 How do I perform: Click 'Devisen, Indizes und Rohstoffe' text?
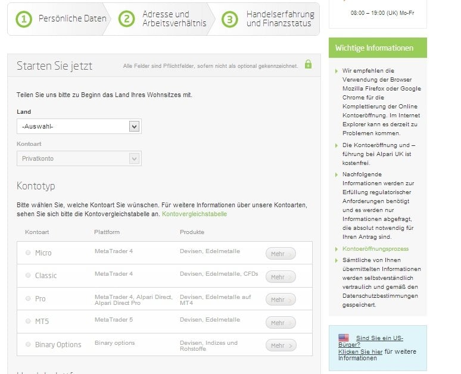click(x=208, y=346)
